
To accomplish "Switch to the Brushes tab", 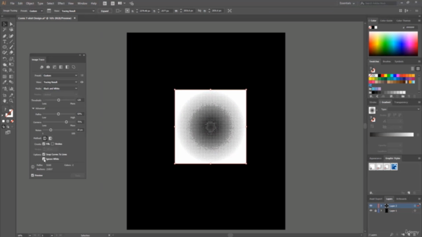I will point(387,61).
